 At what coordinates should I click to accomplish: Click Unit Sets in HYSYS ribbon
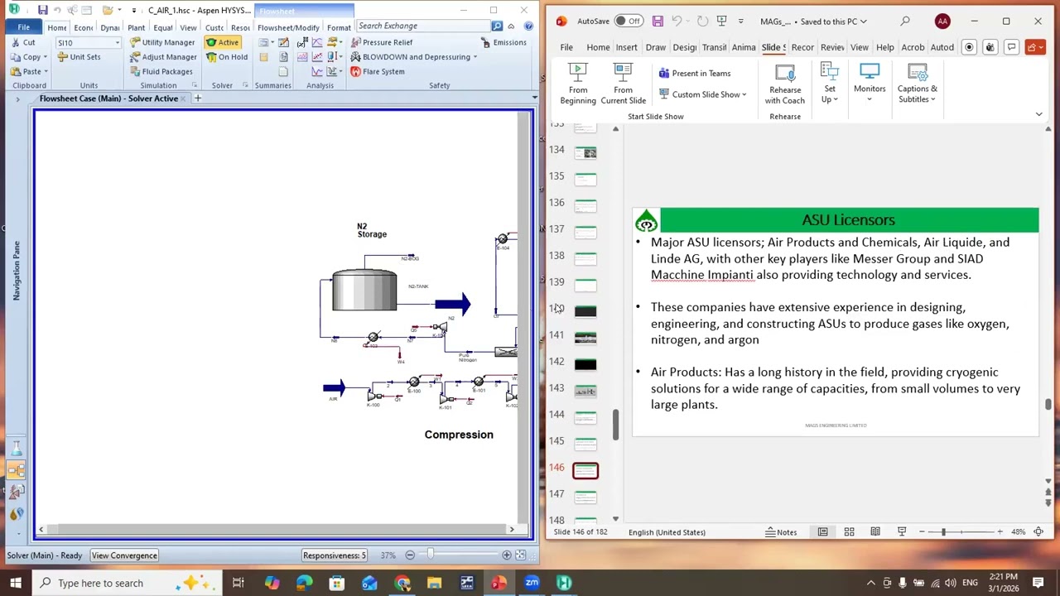[79, 57]
